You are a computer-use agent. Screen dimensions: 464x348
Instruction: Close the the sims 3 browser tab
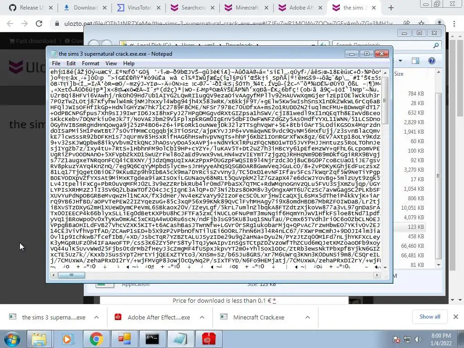(x=374, y=8)
